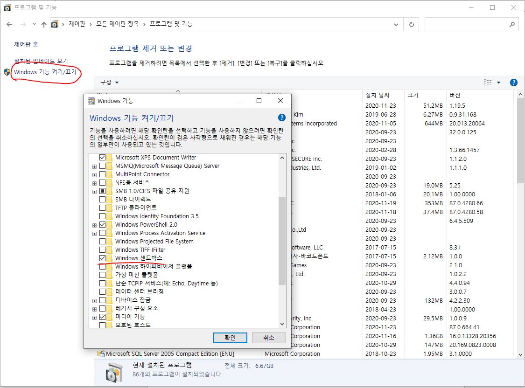The width and height of the screenshot is (525, 388).
Task: Cancel with the 취소 button
Action: [269, 338]
